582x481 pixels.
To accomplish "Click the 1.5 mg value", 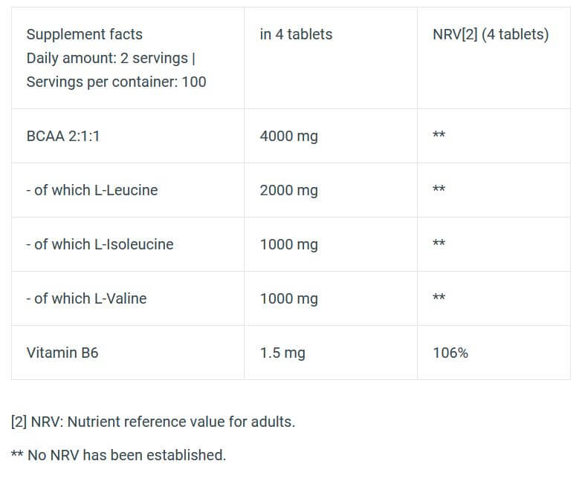I will [282, 353].
